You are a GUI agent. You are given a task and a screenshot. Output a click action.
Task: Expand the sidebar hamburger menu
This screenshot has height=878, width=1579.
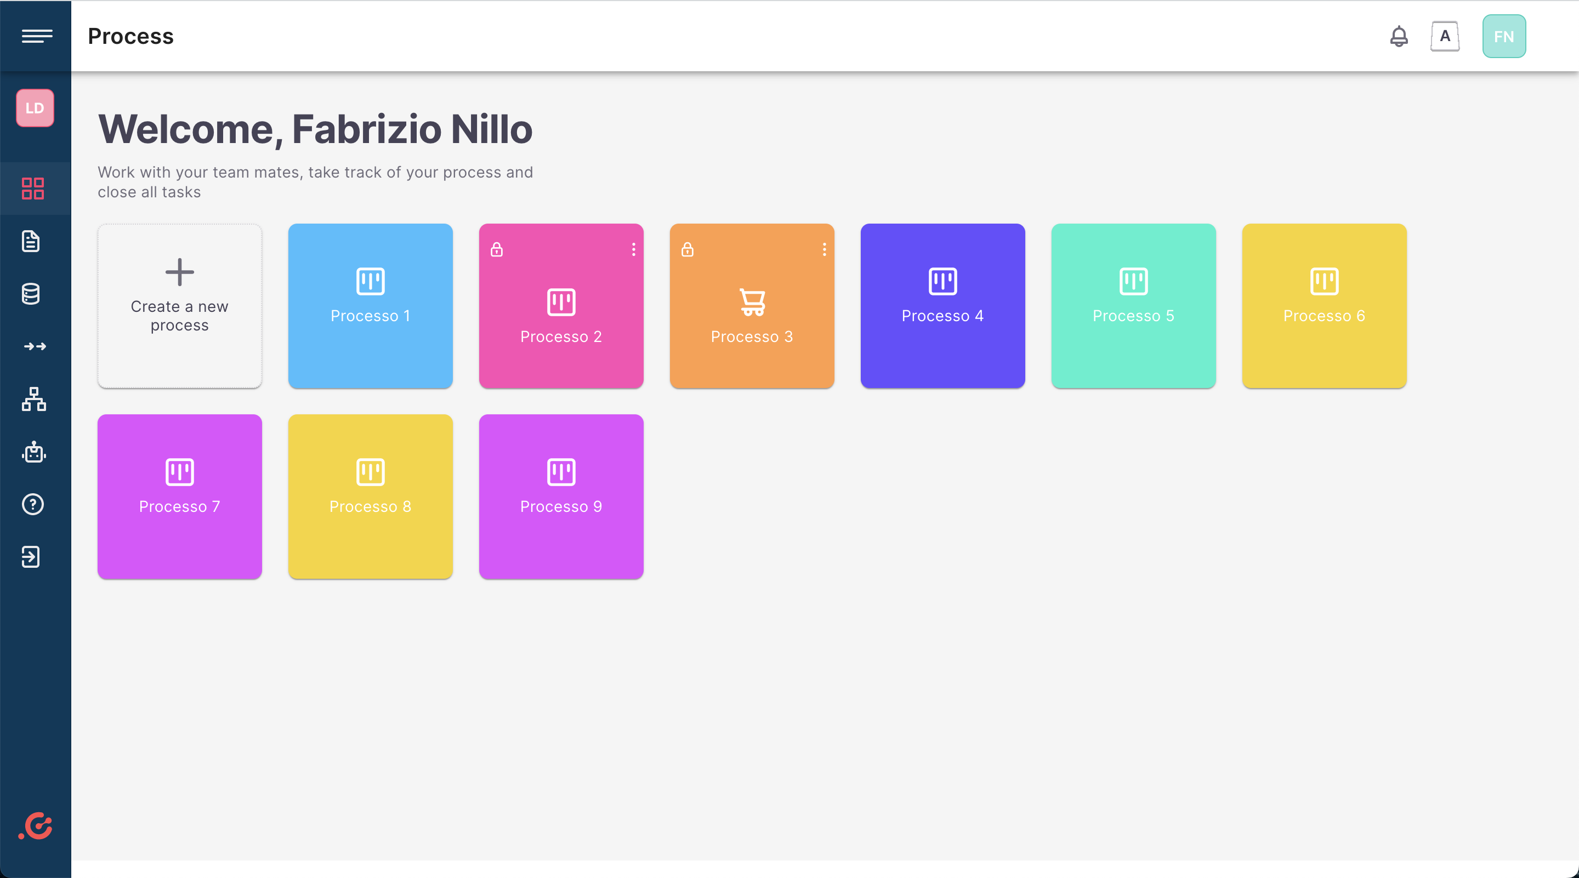coord(36,36)
